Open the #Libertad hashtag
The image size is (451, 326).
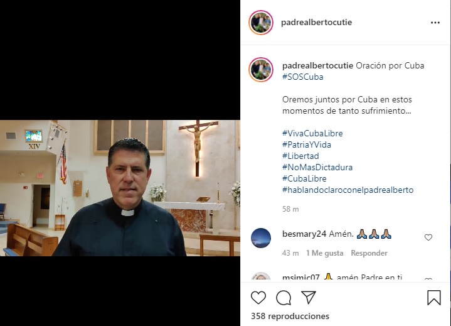[300, 156]
